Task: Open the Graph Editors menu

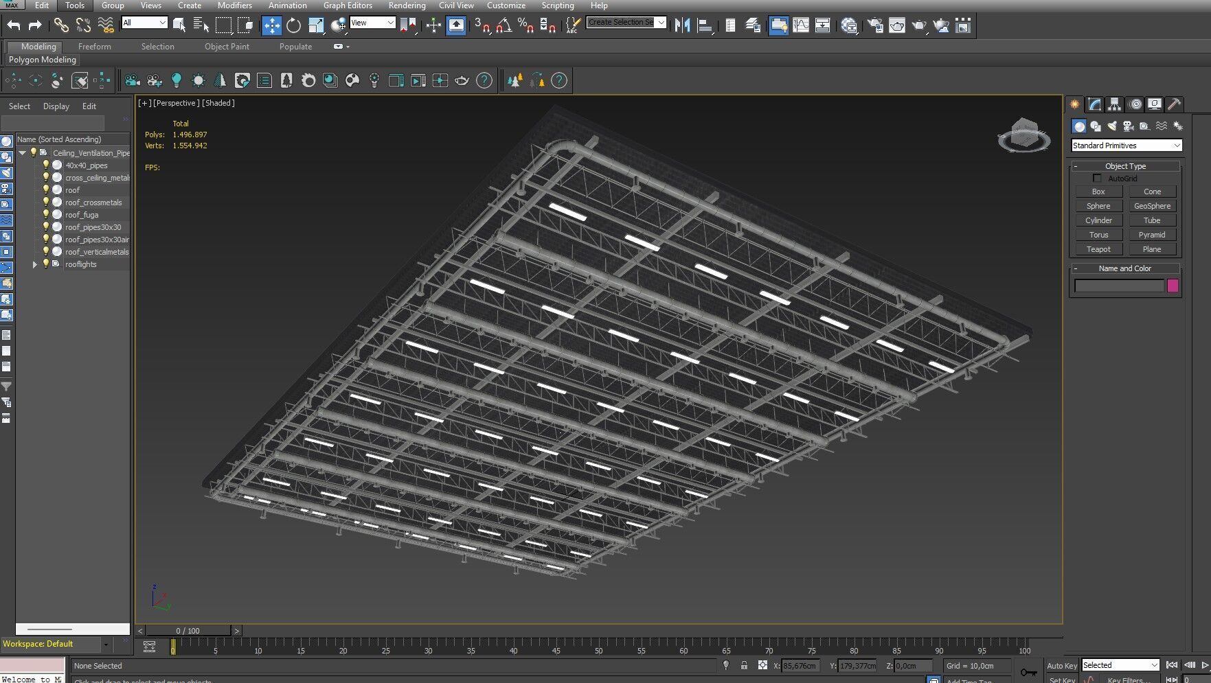Action: [x=348, y=5]
